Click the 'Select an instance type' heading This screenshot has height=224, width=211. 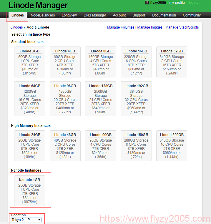coord(31,34)
